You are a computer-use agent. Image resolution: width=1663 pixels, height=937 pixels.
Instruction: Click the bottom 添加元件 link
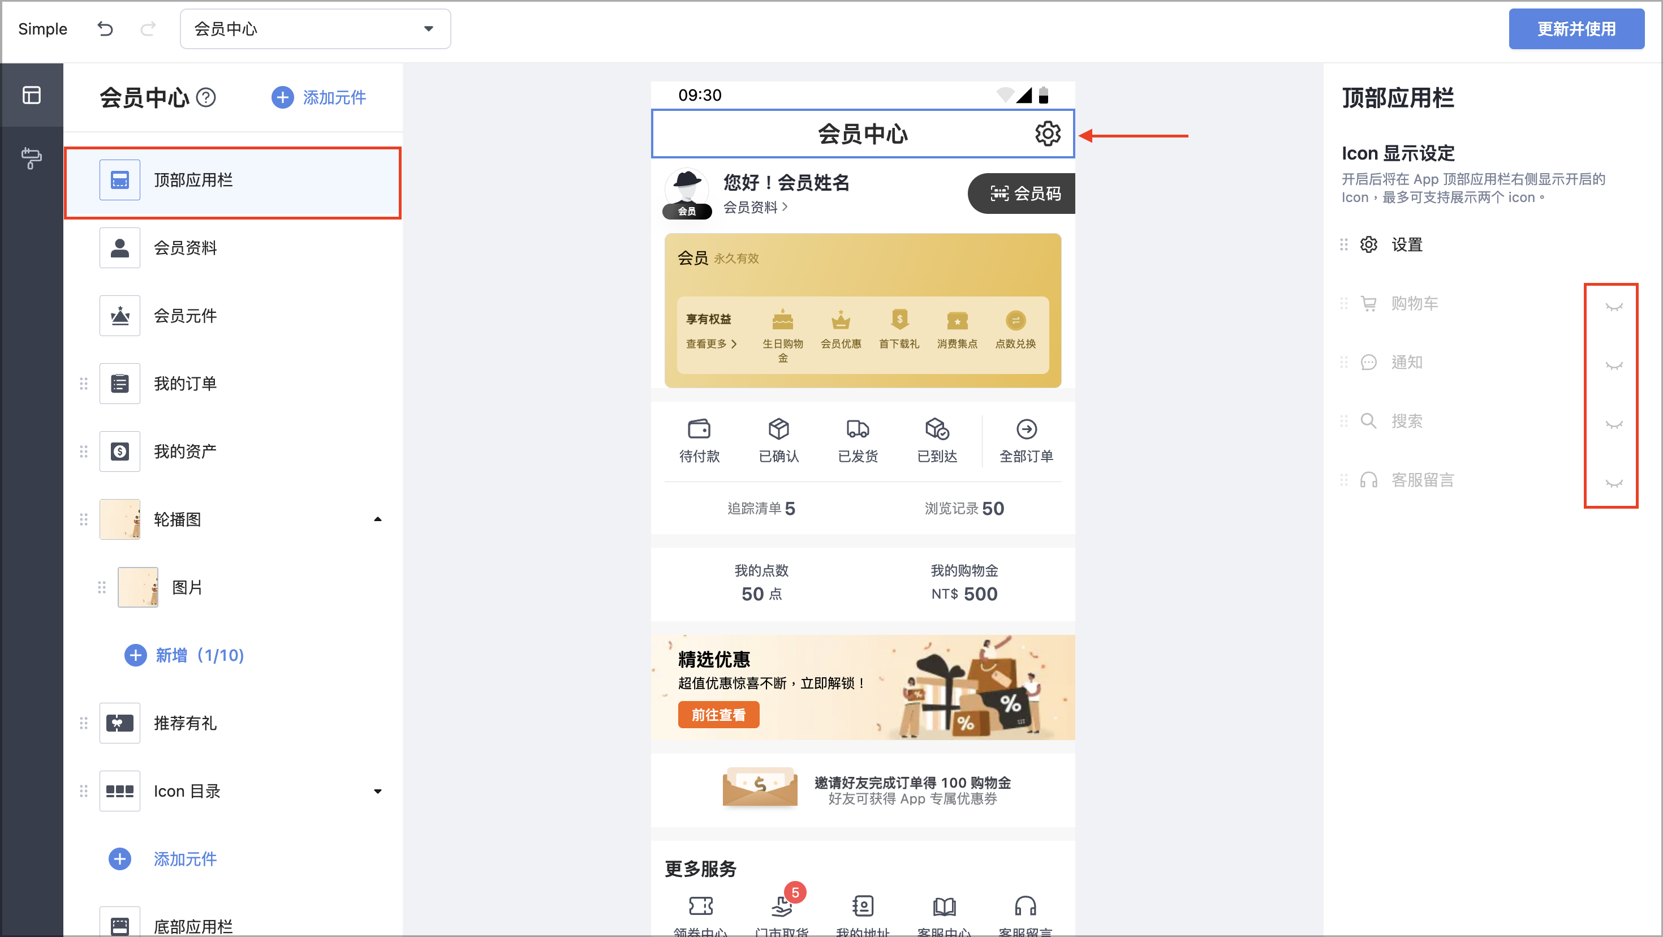click(163, 859)
